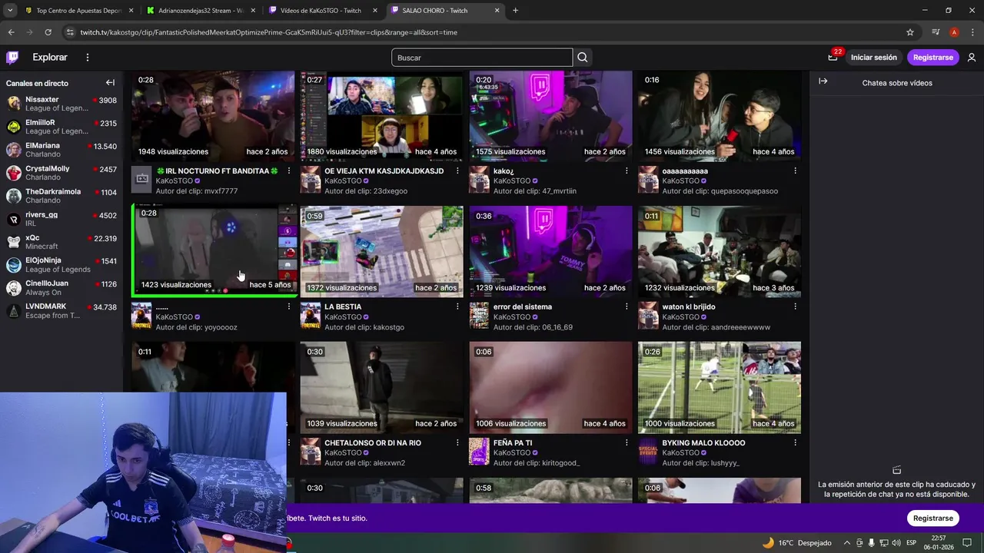Open the Explorar menu item
The image size is (984, 553).
50,57
